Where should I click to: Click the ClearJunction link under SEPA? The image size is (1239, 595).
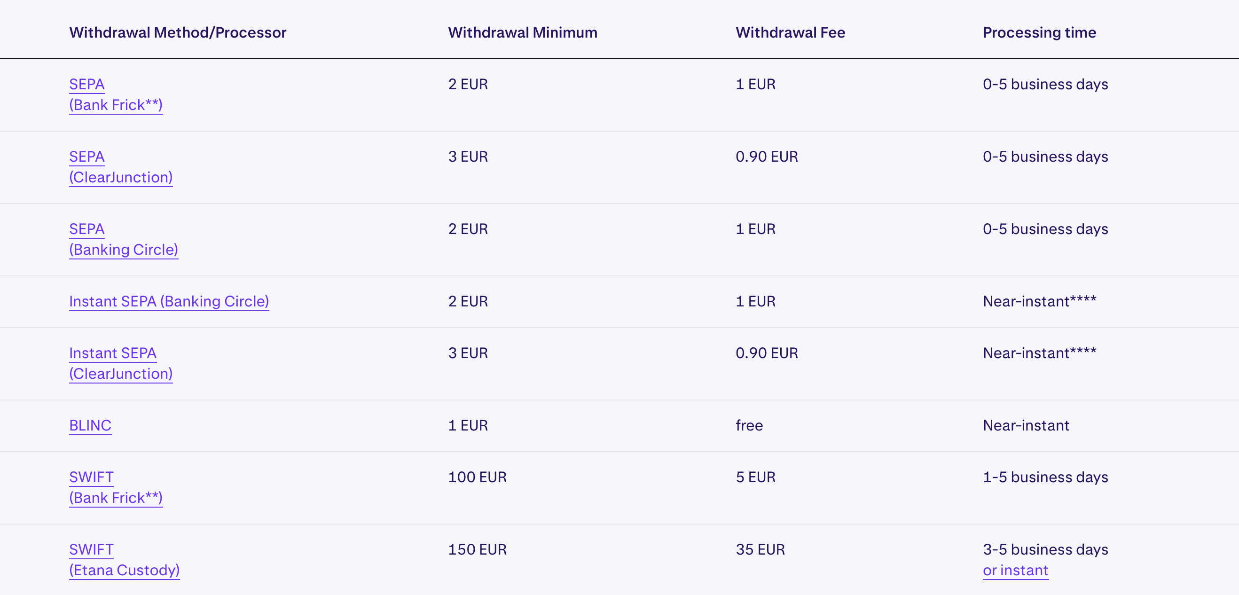pos(120,177)
